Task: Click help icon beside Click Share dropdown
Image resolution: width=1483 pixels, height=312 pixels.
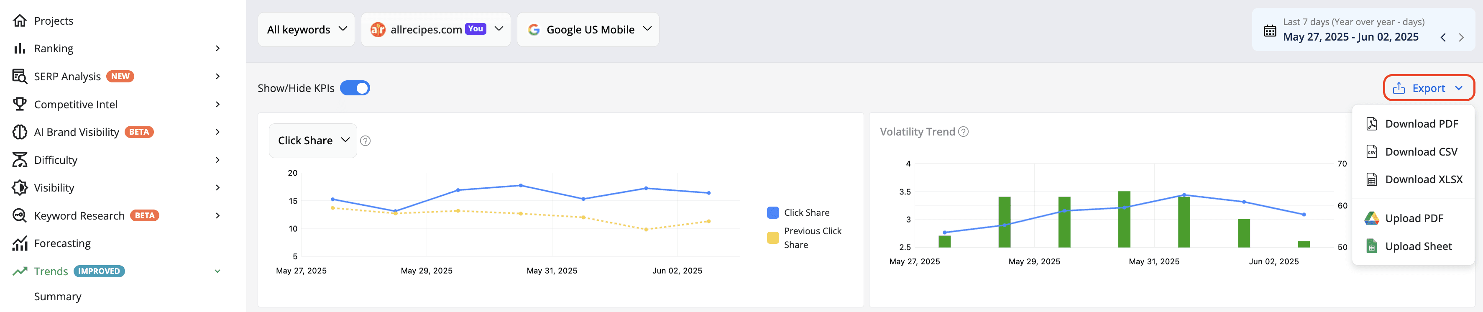Action: (x=365, y=141)
